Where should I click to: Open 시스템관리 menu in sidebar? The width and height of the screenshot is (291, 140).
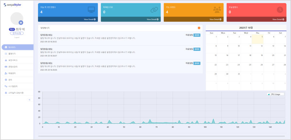(18, 86)
